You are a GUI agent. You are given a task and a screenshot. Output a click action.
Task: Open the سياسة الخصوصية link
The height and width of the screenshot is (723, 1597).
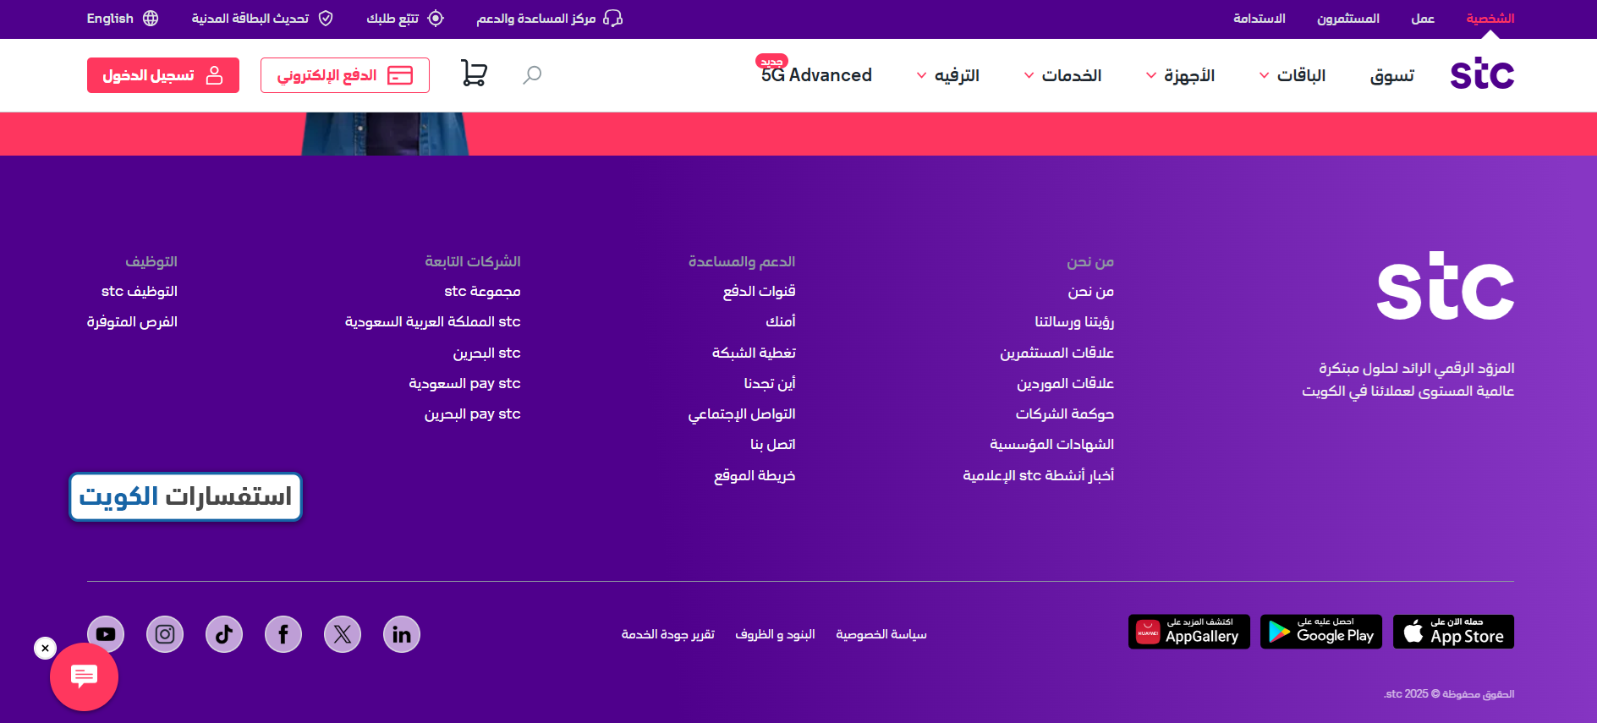[881, 634]
